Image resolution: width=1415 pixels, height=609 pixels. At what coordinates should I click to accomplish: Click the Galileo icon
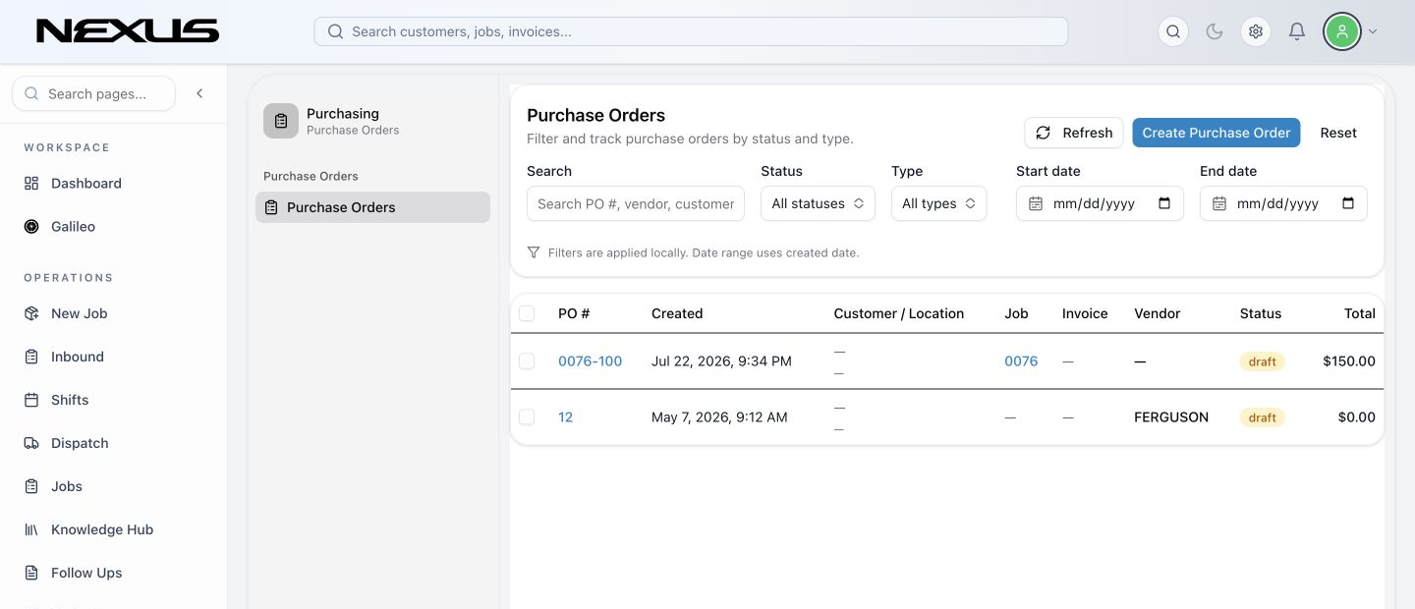[x=31, y=227]
